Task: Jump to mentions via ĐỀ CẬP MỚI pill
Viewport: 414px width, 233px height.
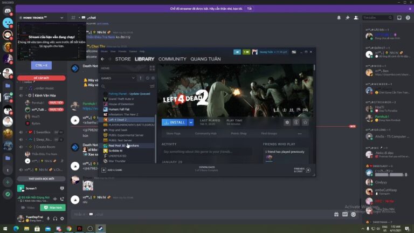Action: point(41,78)
